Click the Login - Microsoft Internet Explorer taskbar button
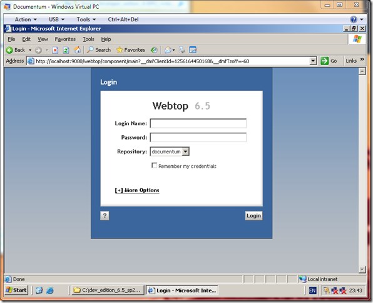The image size is (373, 303). point(182,290)
